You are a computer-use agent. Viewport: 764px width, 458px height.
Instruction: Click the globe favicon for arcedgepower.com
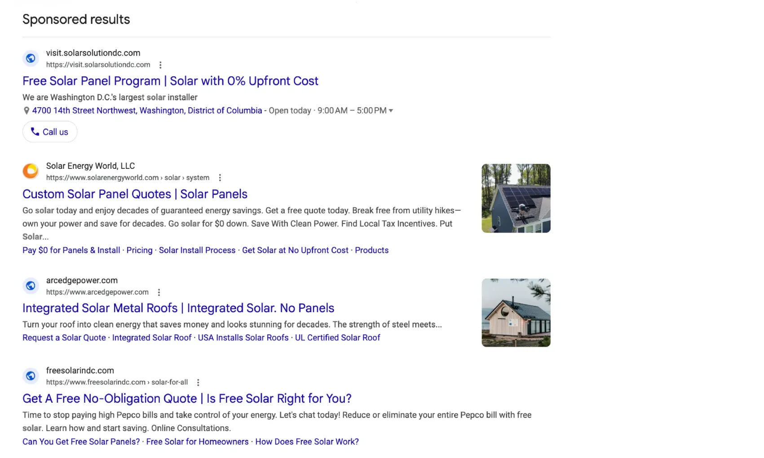point(30,286)
